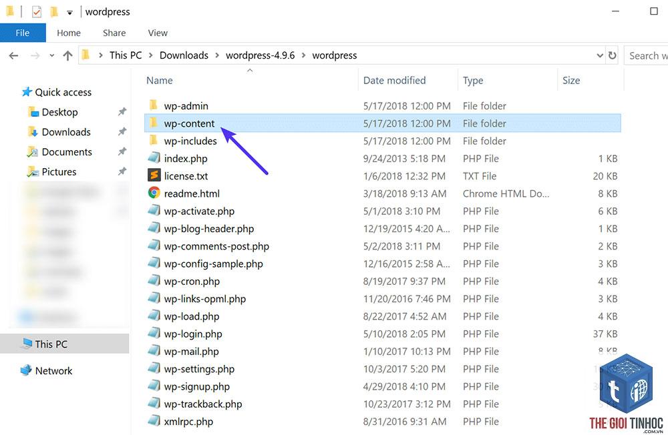Select Pictures in navigation pane
668x435 pixels.
59,172
